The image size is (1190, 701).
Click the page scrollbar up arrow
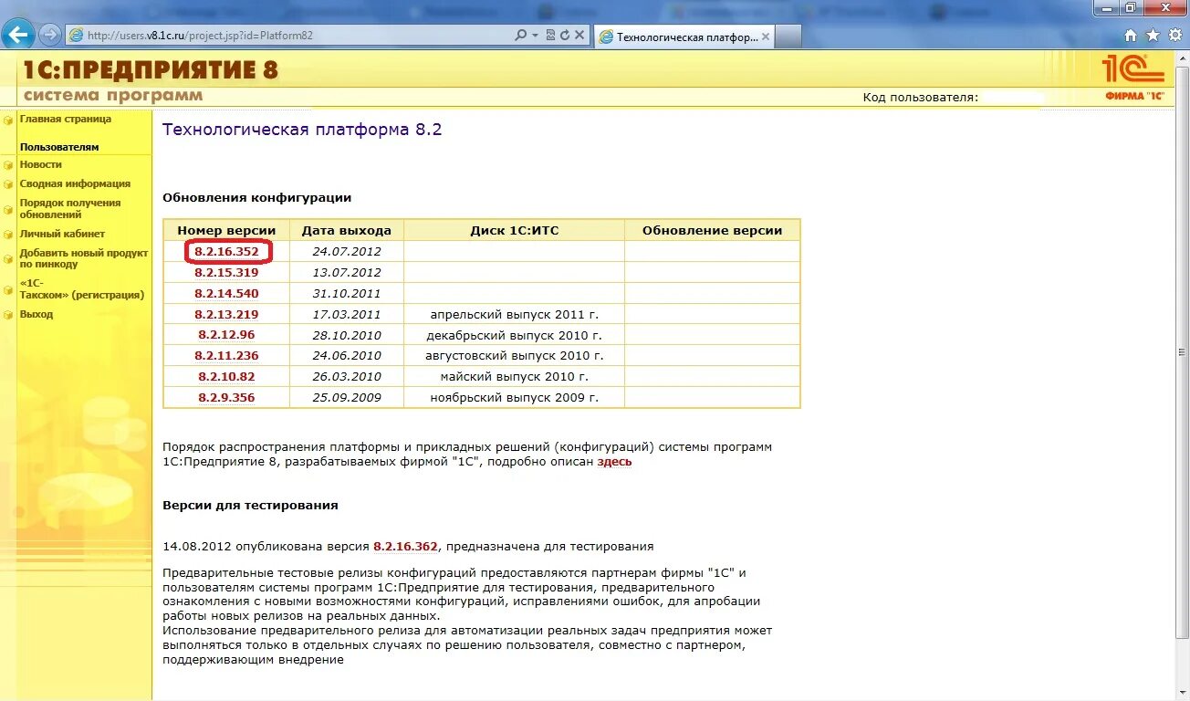(1183, 58)
